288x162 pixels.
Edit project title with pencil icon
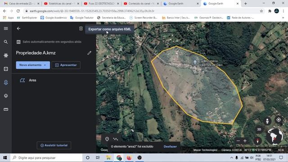click(89, 53)
